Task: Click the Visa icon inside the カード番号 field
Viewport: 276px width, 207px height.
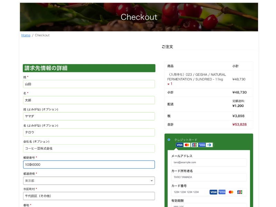Action: coord(213,192)
